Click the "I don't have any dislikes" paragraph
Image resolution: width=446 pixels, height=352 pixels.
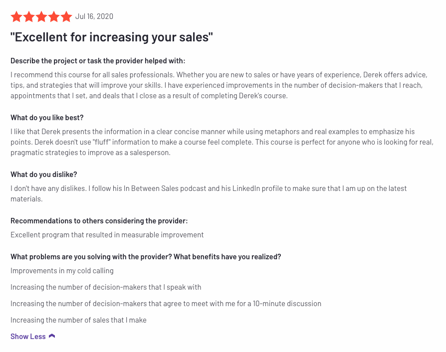point(209,193)
